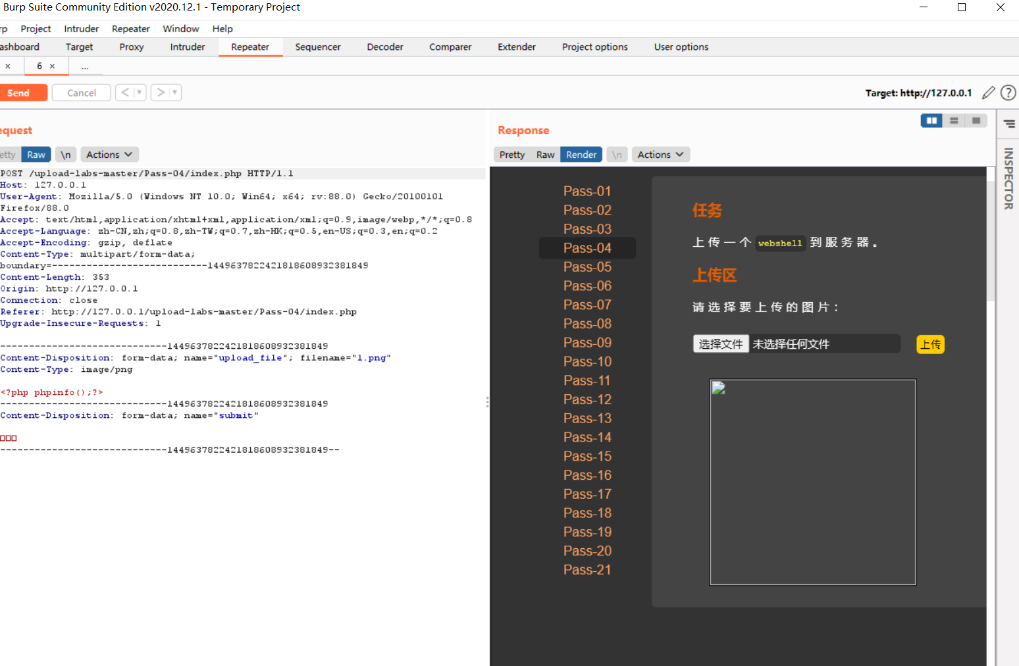Click the Pass-05 link
Screen dimensions: 1019x666
[587, 267]
